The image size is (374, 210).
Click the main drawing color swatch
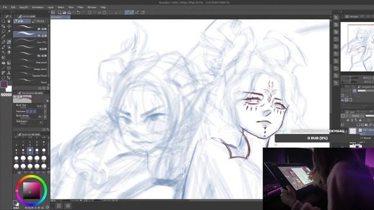(x=4, y=84)
